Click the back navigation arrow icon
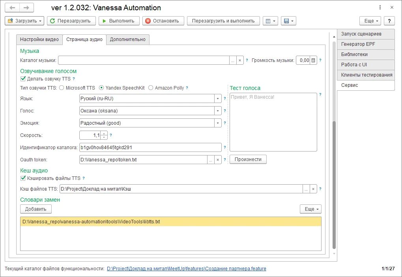The width and height of the screenshot is (402, 277). tap(11, 7)
